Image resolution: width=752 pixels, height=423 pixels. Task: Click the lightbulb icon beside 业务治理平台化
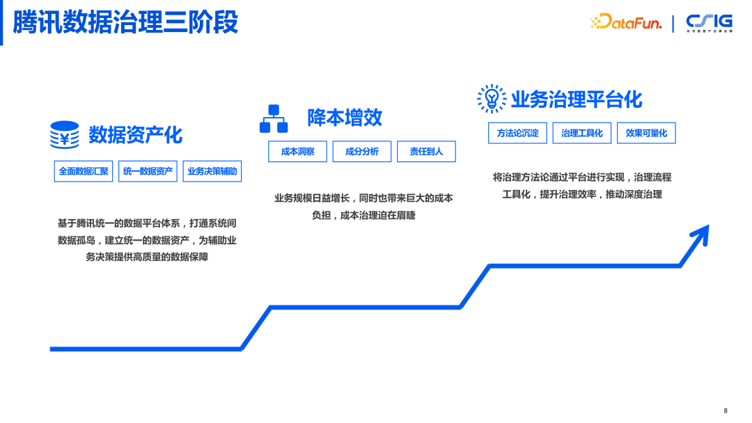tap(492, 99)
